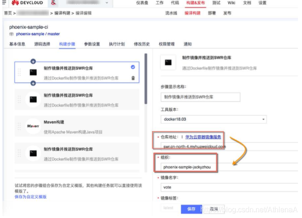Viewport: 302px width, 218px height.
Task: Select the second 制作镜像并推送到SWR仓库 step
Action: click(x=77, y=100)
